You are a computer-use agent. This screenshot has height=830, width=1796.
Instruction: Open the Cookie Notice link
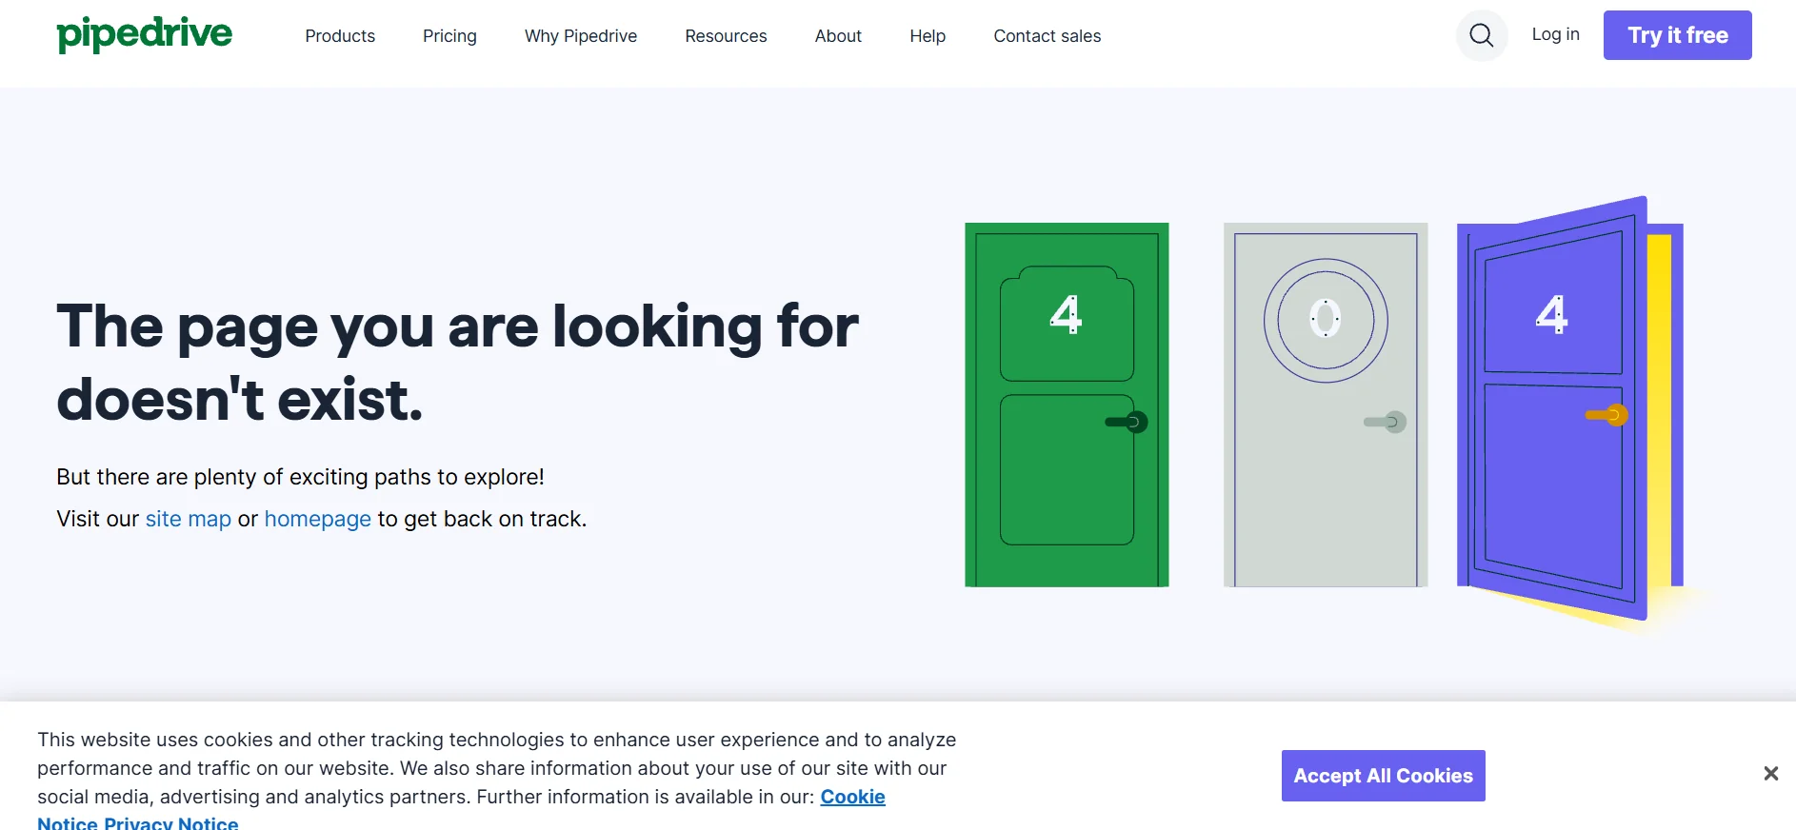pyautogui.click(x=853, y=797)
